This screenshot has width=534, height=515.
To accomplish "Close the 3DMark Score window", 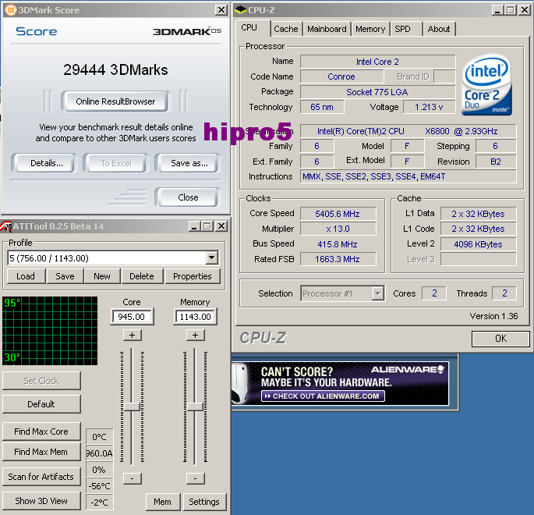I will click(x=221, y=10).
